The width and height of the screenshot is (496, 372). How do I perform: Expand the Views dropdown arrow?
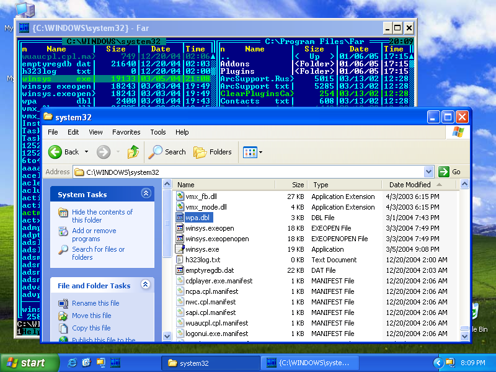click(x=260, y=152)
